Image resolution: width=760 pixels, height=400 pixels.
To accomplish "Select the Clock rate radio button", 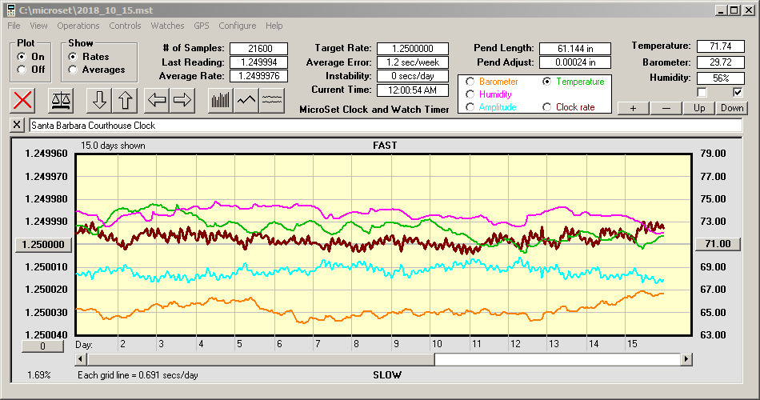I will click(x=546, y=107).
